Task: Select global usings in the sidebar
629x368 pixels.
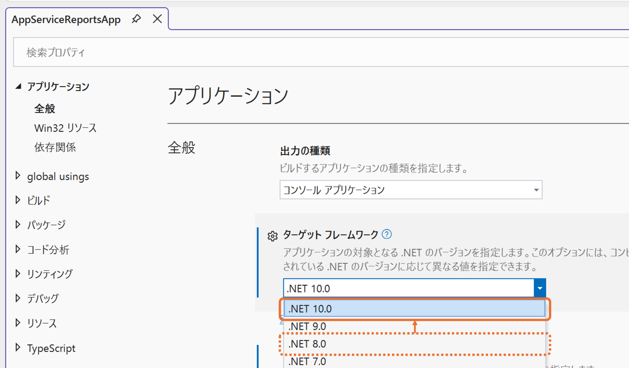Action: (58, 176)
